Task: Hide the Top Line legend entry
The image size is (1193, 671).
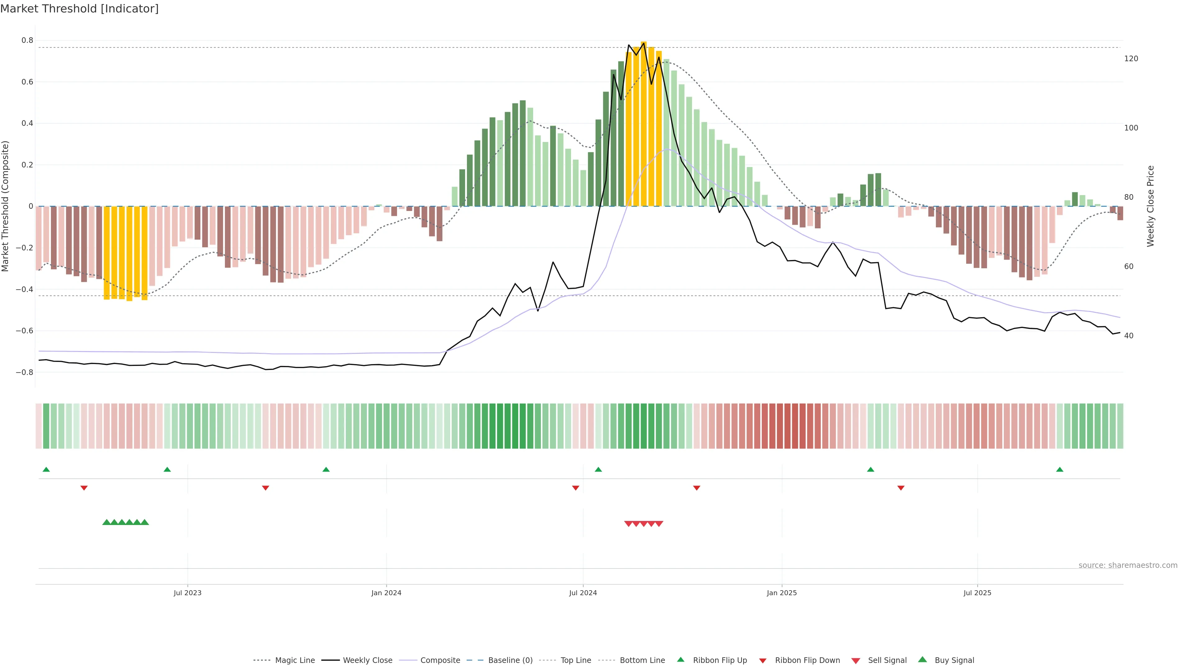Action: pyautogui.click(x=576, y=660)
